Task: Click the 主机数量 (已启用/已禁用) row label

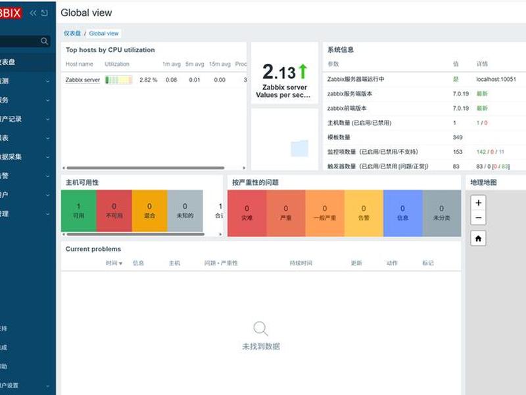Action: click(359, 122)
